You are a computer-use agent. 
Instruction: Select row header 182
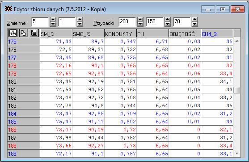tap(24, 97)
